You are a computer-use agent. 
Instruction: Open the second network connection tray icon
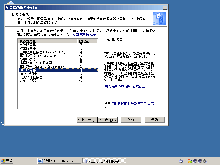[x=200, y=161]
